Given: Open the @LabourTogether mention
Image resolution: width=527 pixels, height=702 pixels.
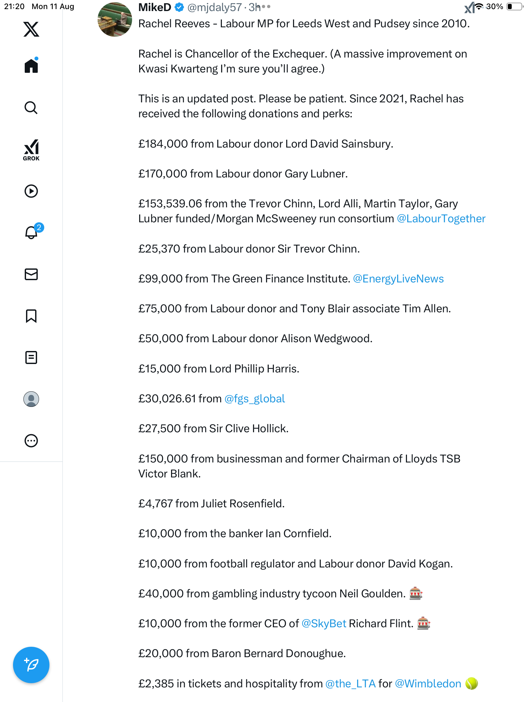Looking at the screenshot, I should 441,219.
